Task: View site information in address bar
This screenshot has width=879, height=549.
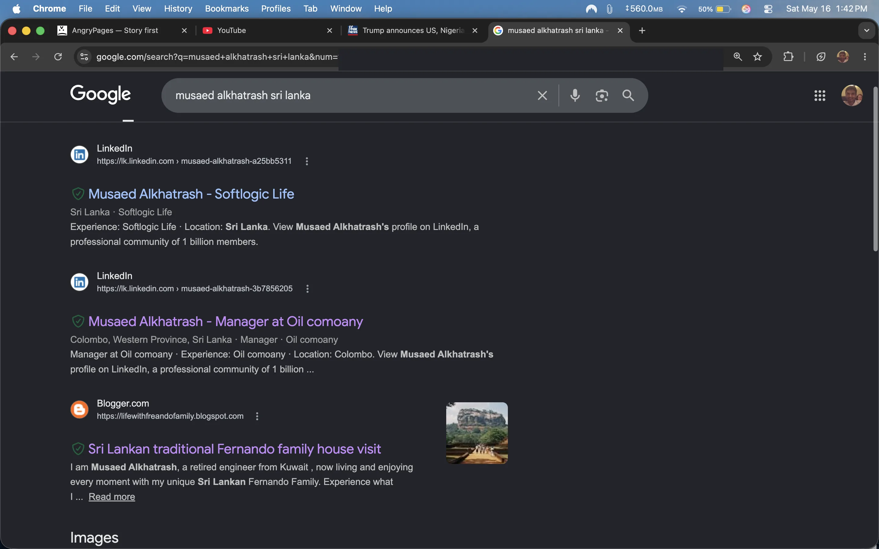Action: [x=84, y=57]
